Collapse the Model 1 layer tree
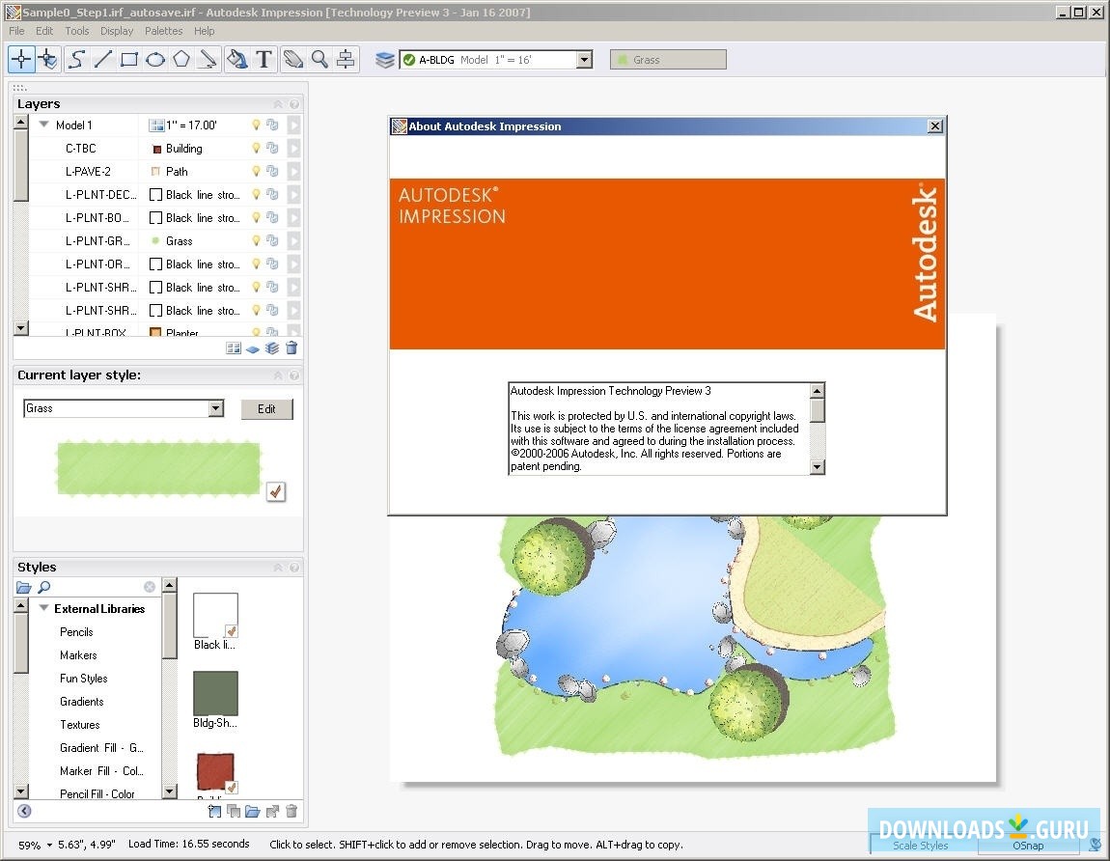 [x=43, y=125]
